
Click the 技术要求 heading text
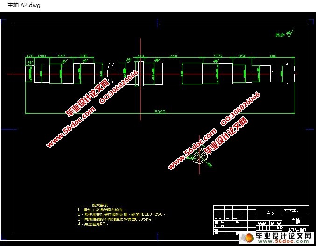(x=100, y=205)
